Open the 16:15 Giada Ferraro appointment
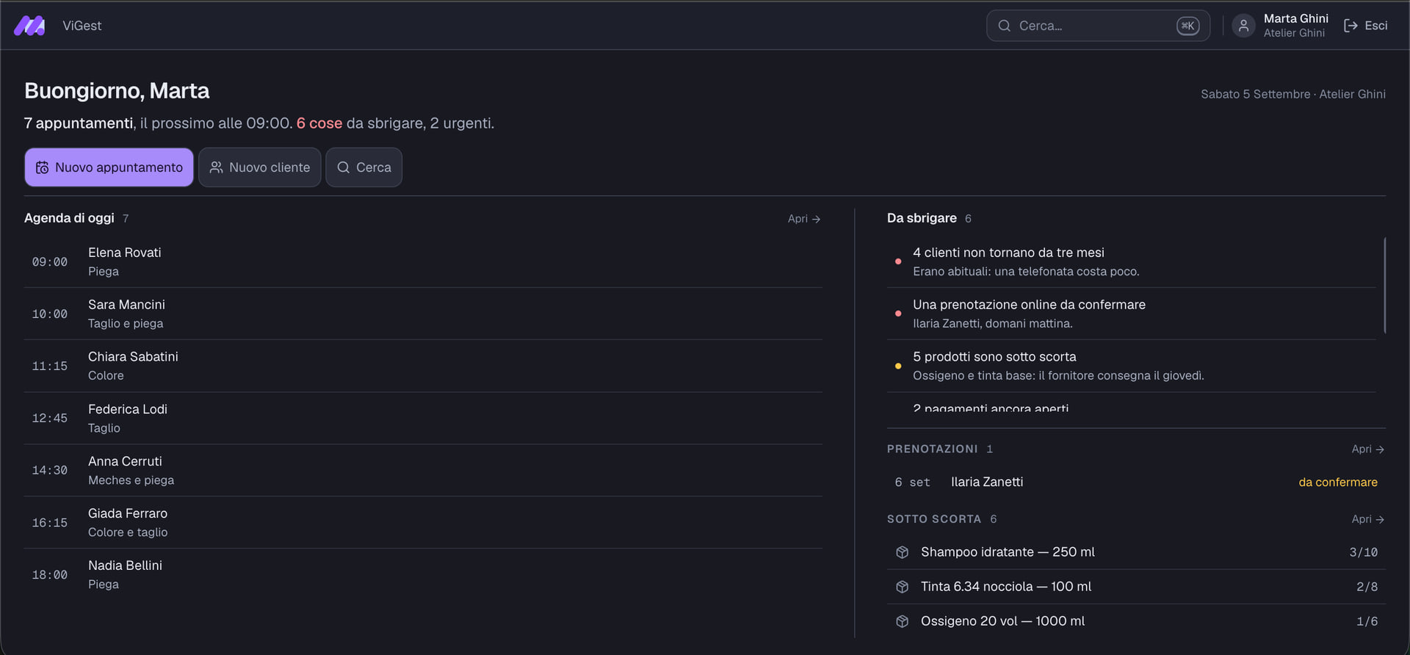The image size is (1410, 655). tap(423, 522)
